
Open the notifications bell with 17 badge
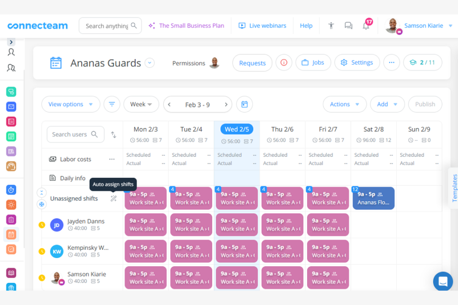click(x=366, y=25)
